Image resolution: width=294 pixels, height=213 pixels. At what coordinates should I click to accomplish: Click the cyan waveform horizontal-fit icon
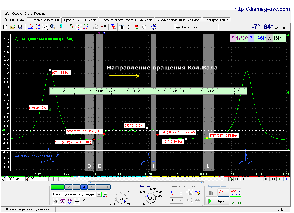point(60,27)
